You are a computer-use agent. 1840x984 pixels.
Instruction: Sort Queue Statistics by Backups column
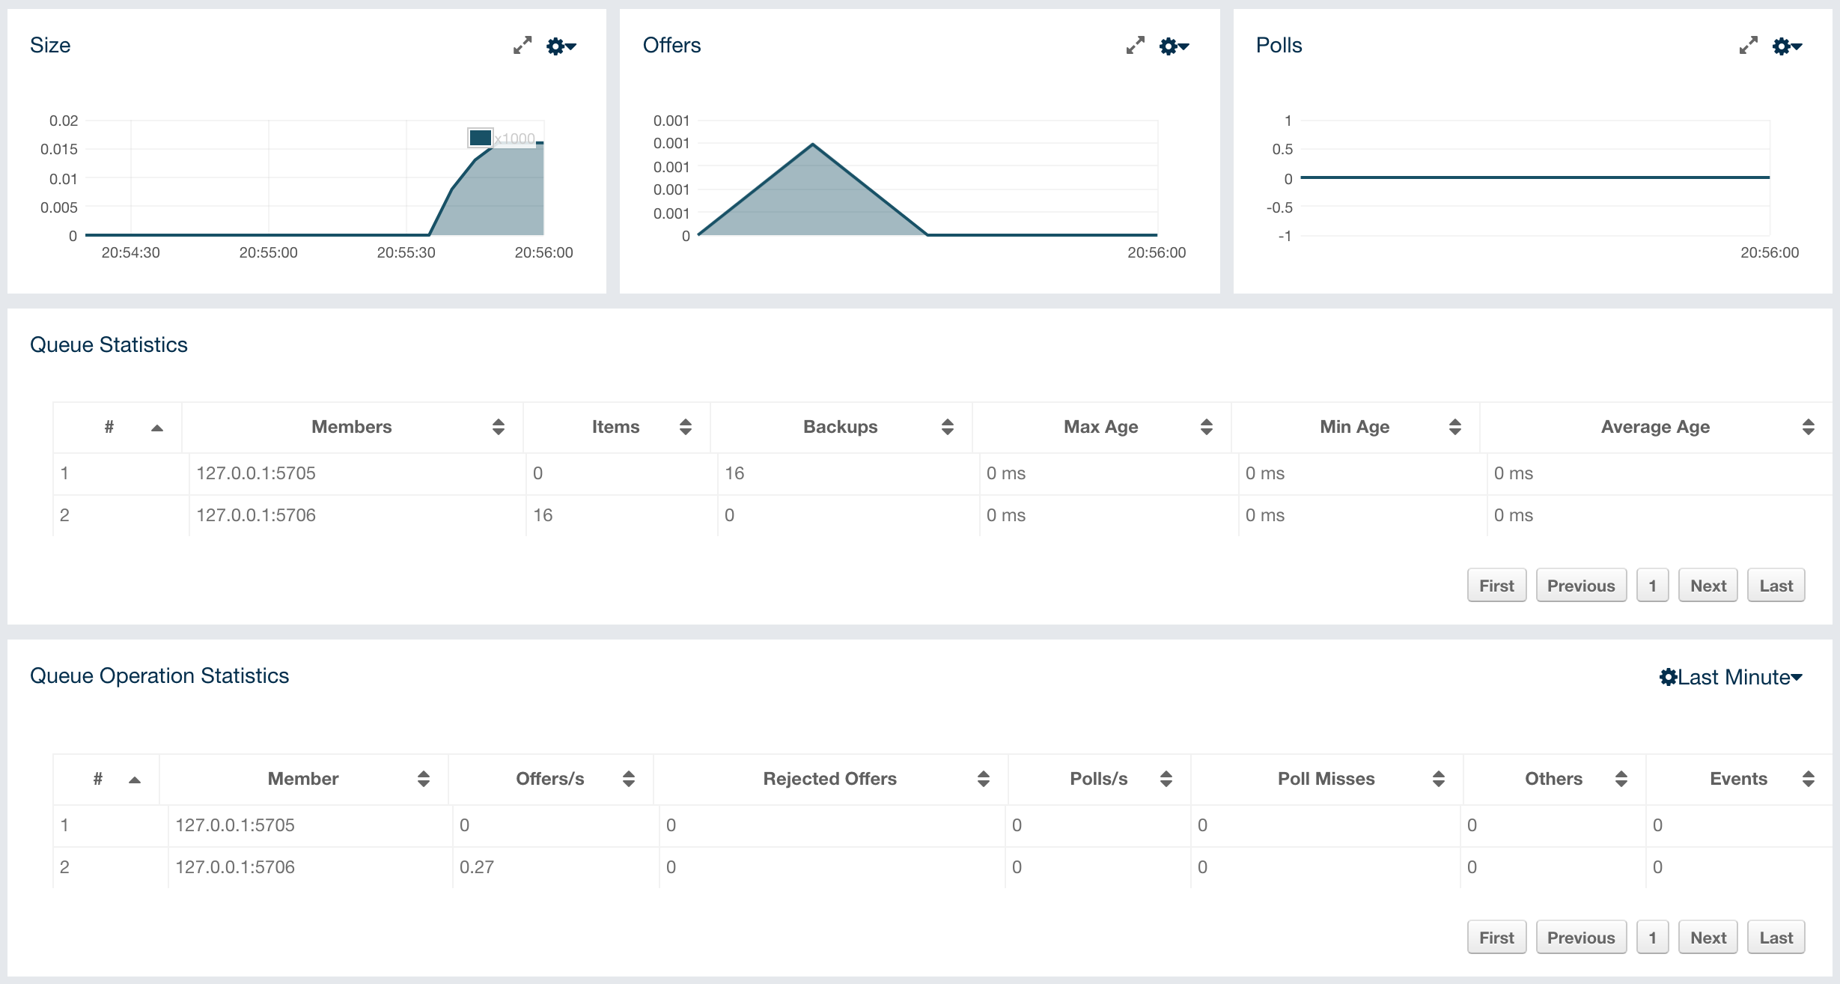pos(841,427)
